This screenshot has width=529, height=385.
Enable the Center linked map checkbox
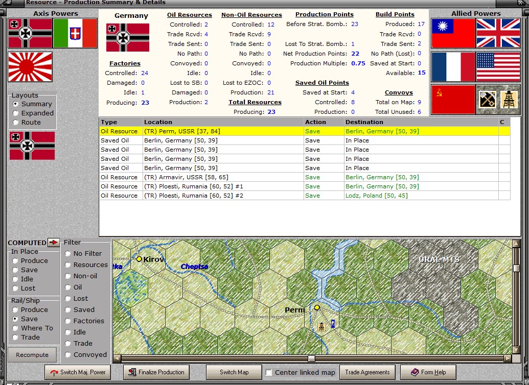pos(269,373)
